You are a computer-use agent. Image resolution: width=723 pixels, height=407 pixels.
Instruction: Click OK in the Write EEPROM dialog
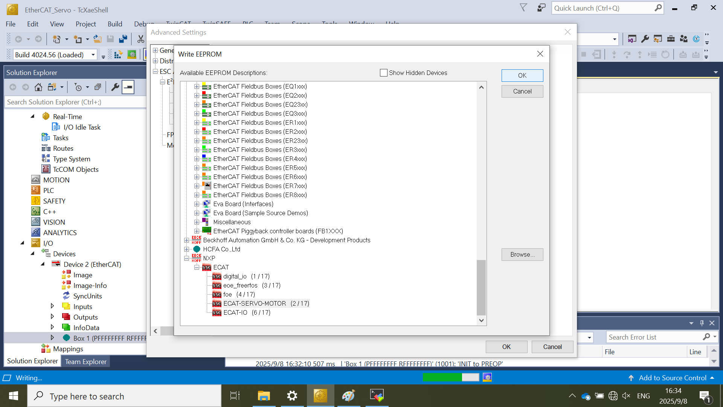(522, 75)
